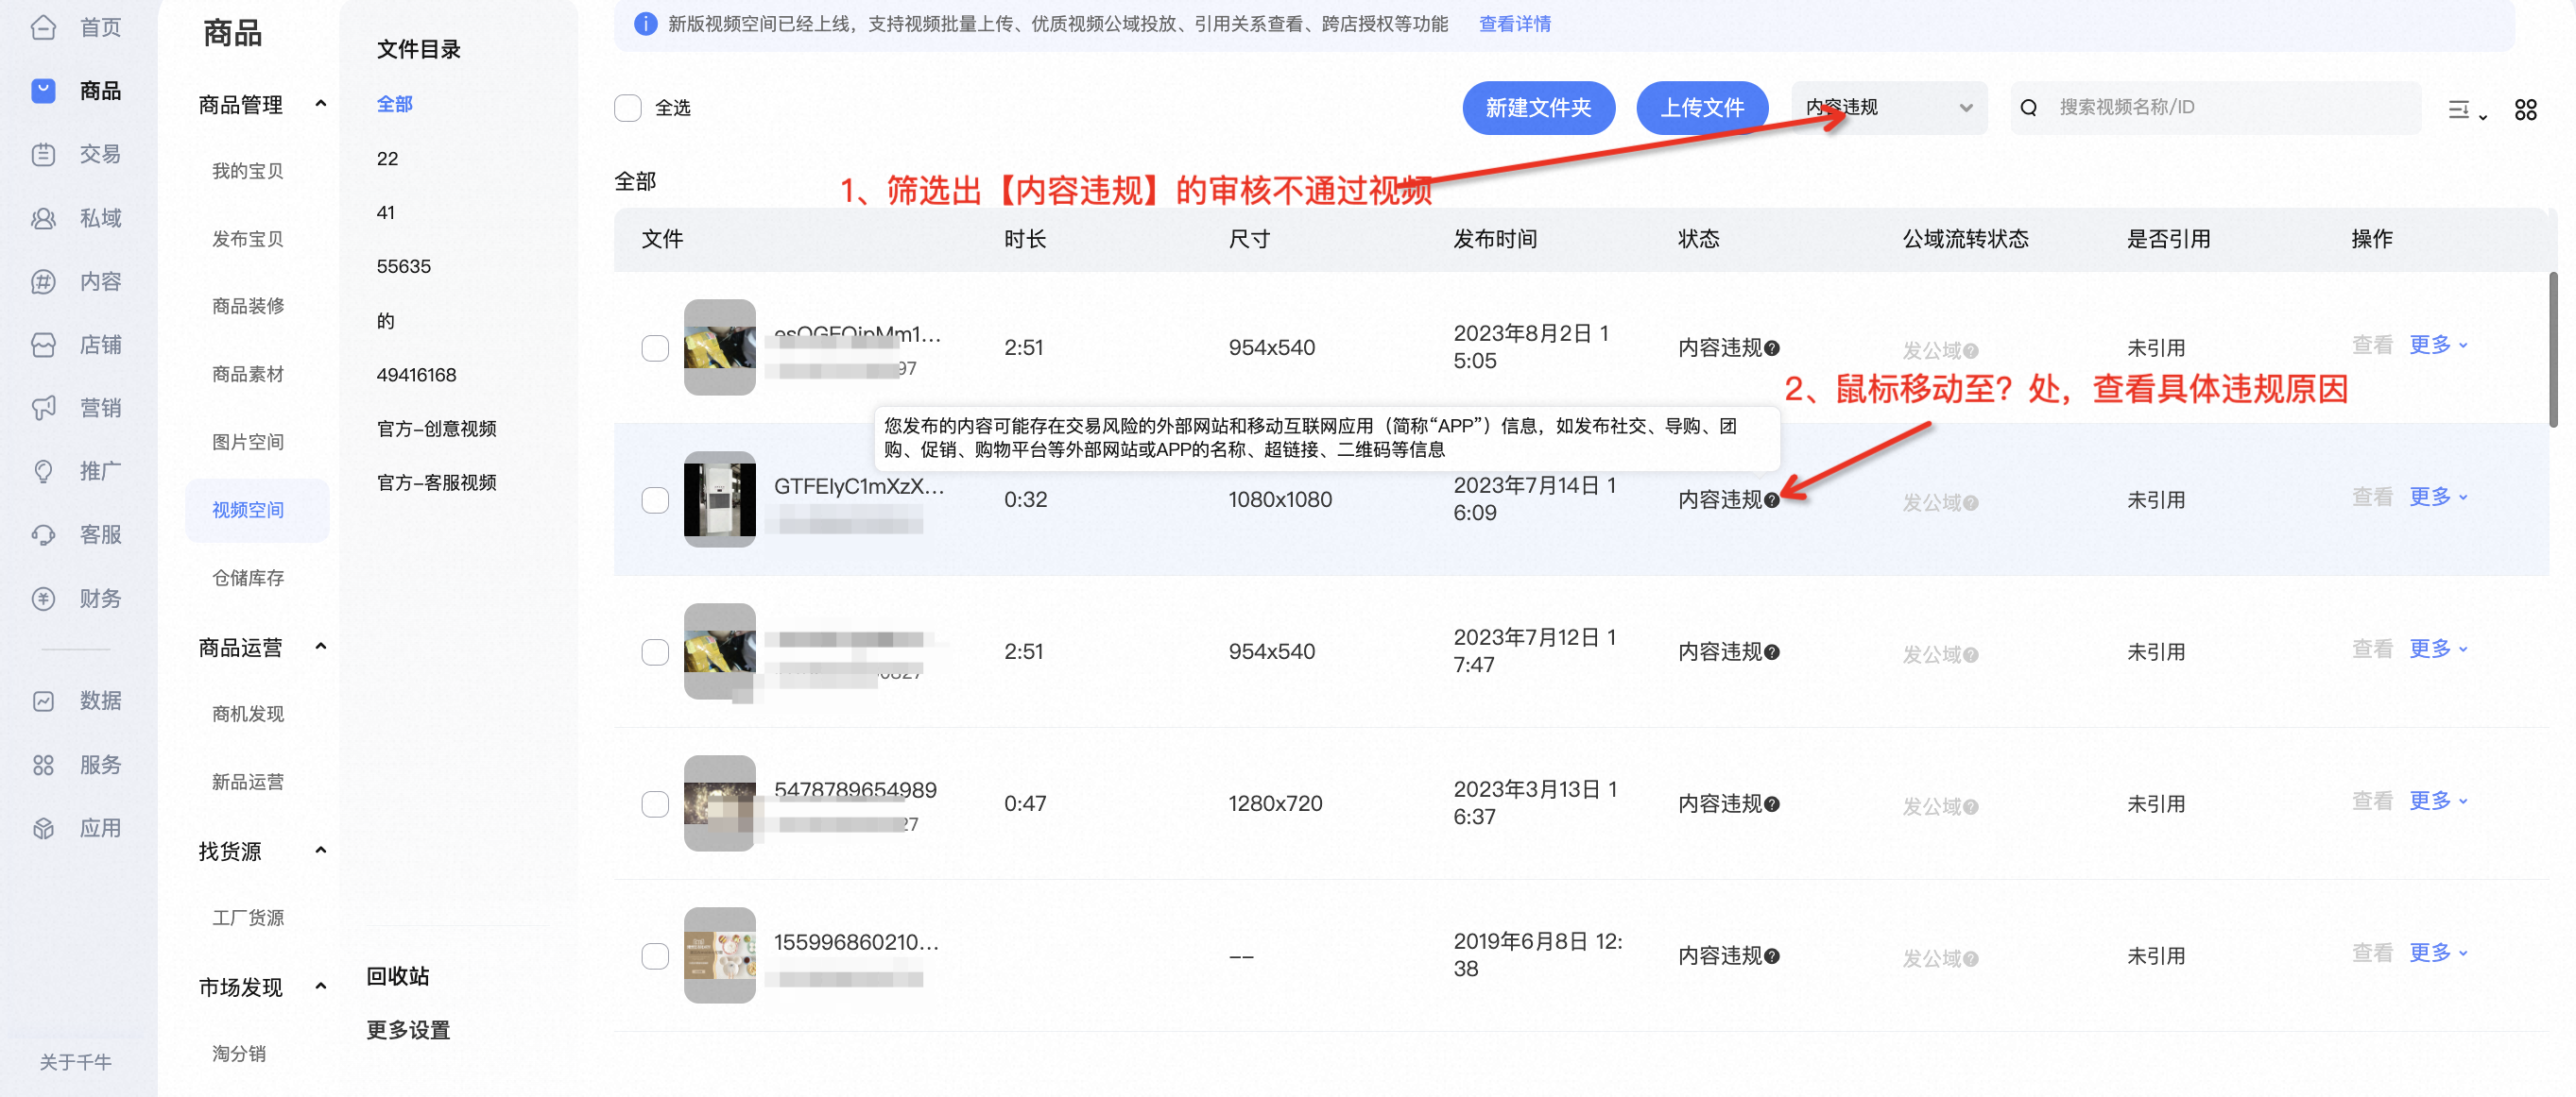Open 图片空间 submenu item
Image resolution: width=2576 pixels, height=1097 pixels.
[247, 442]
